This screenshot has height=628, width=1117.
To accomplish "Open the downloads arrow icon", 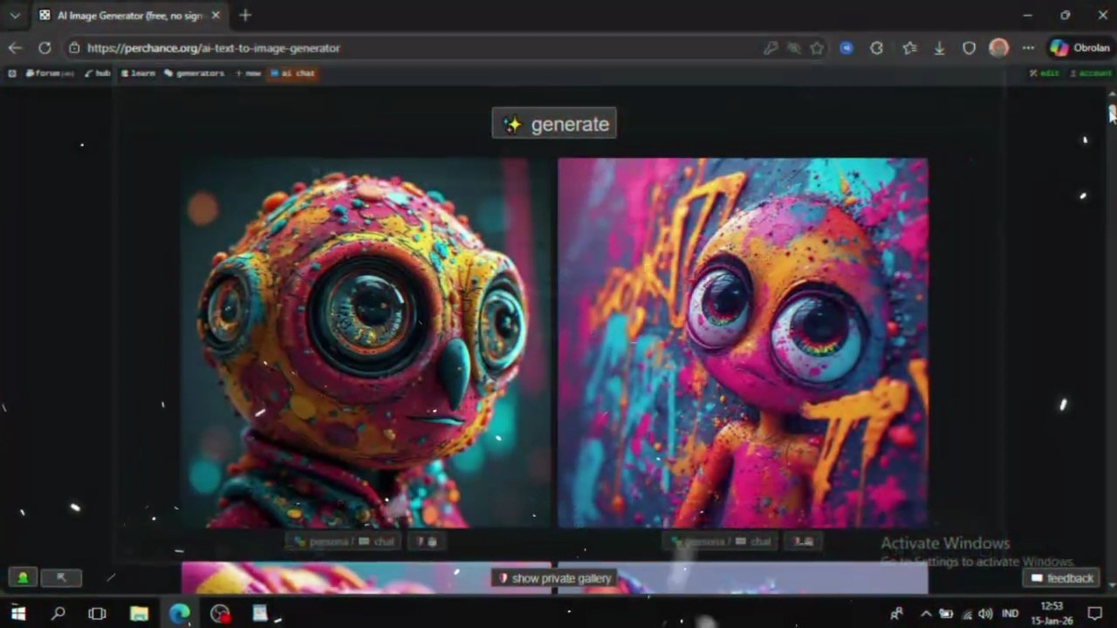I will 939,48.
